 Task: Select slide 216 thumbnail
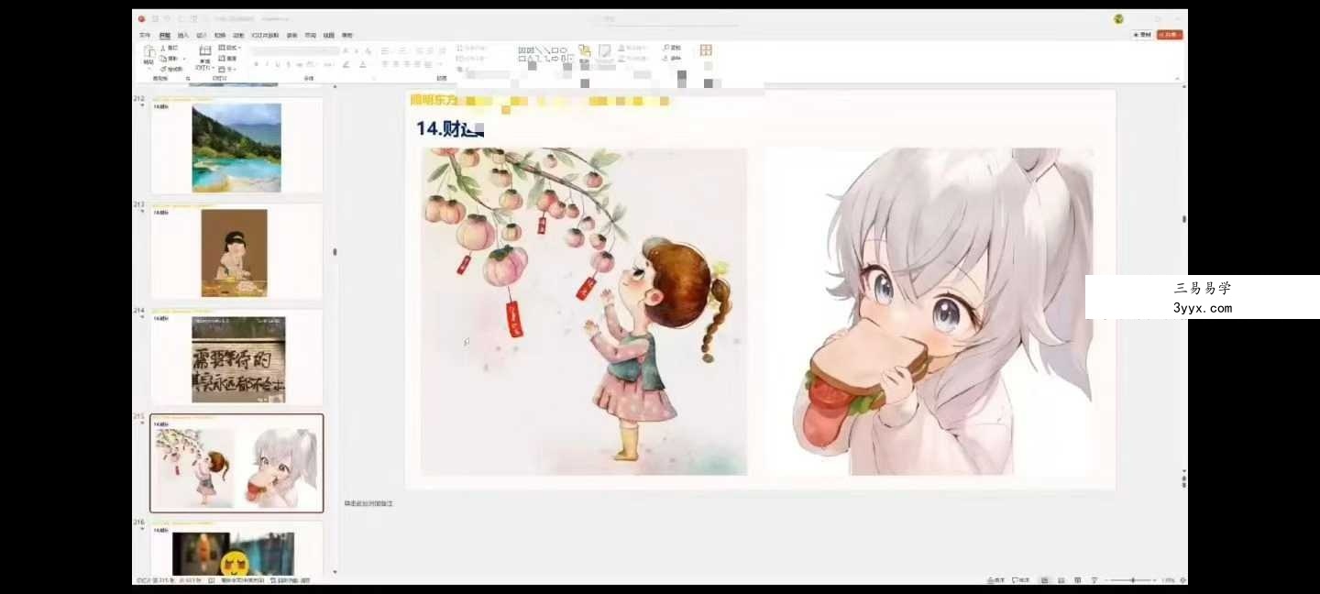point(236,548)
